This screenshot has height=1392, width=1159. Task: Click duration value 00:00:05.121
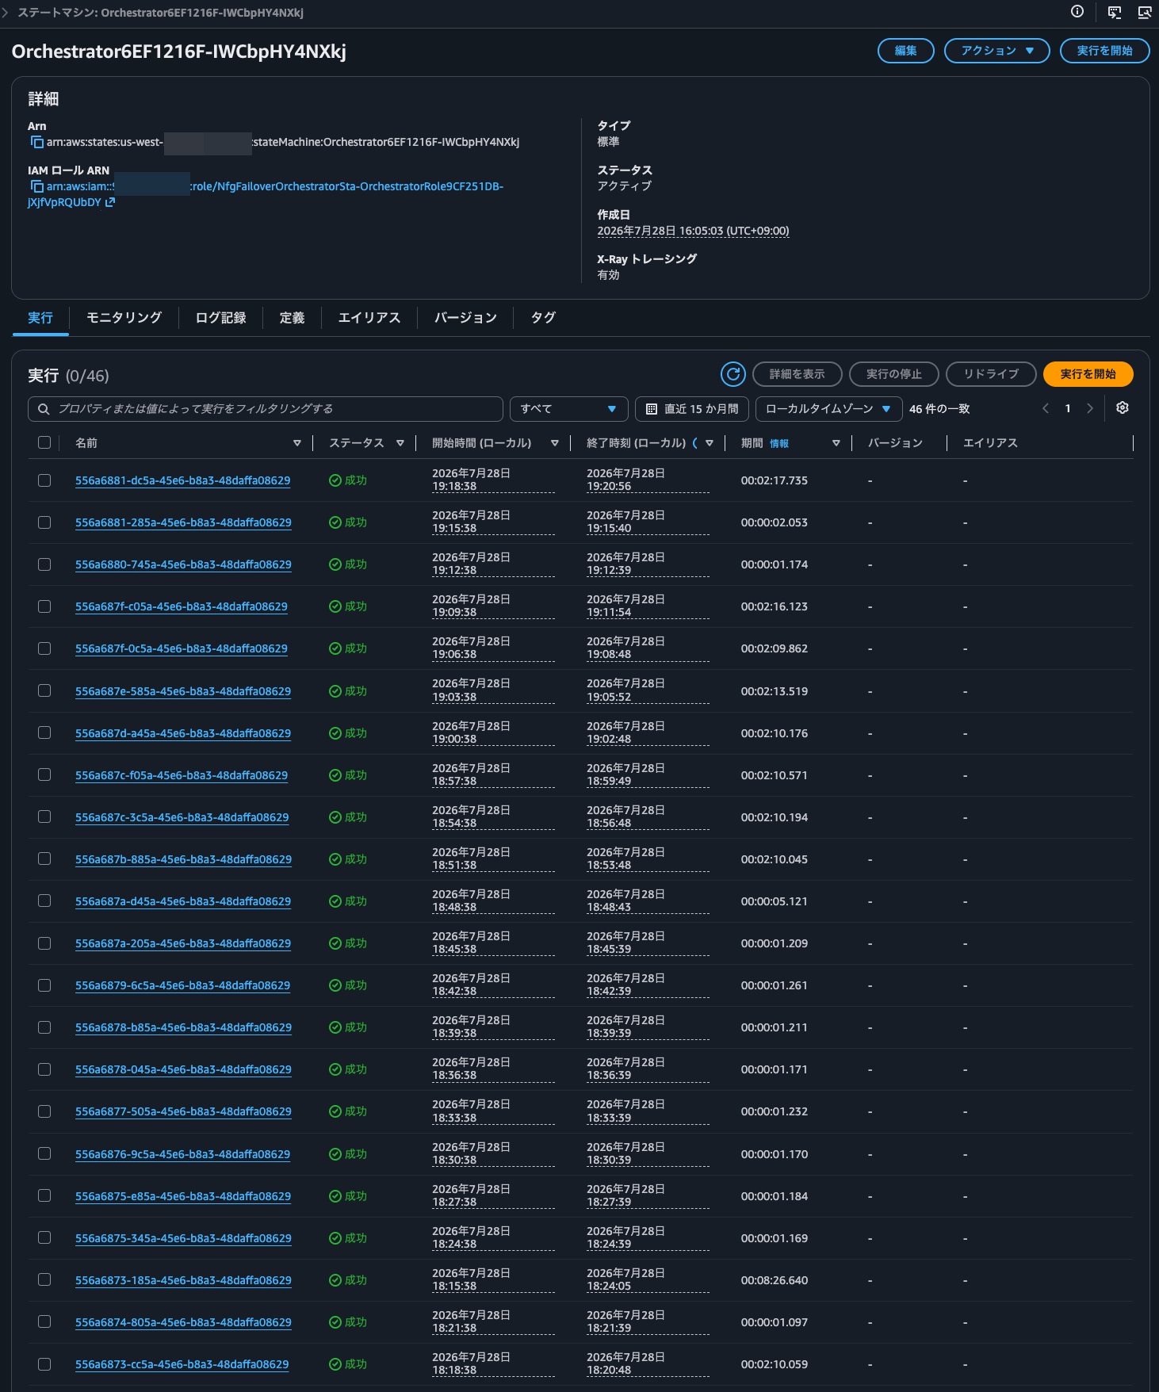pos(775,901)
